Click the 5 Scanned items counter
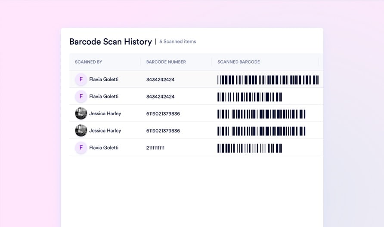The image size is (384, 227). pos(178,42)
